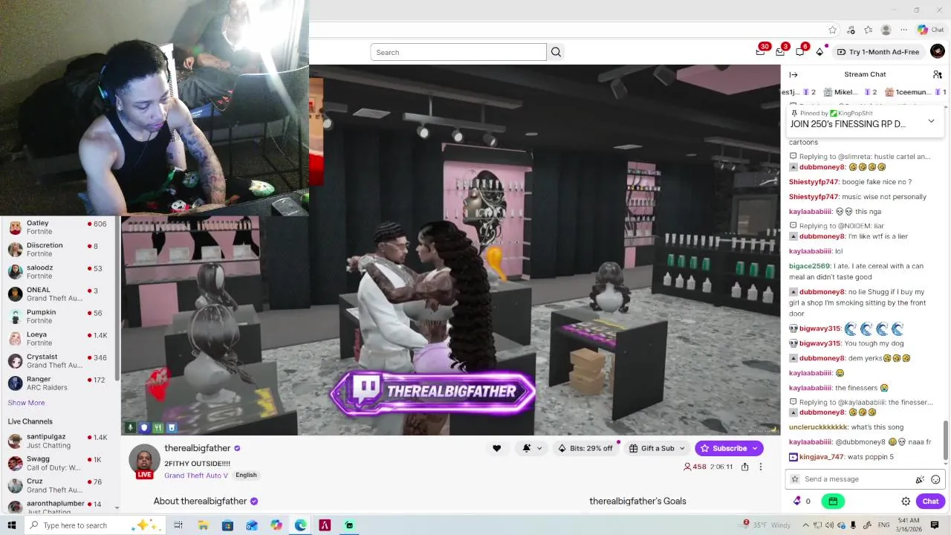Open Copilot Chat in browser toolbar
951x535 pixels.
(930, 30)
